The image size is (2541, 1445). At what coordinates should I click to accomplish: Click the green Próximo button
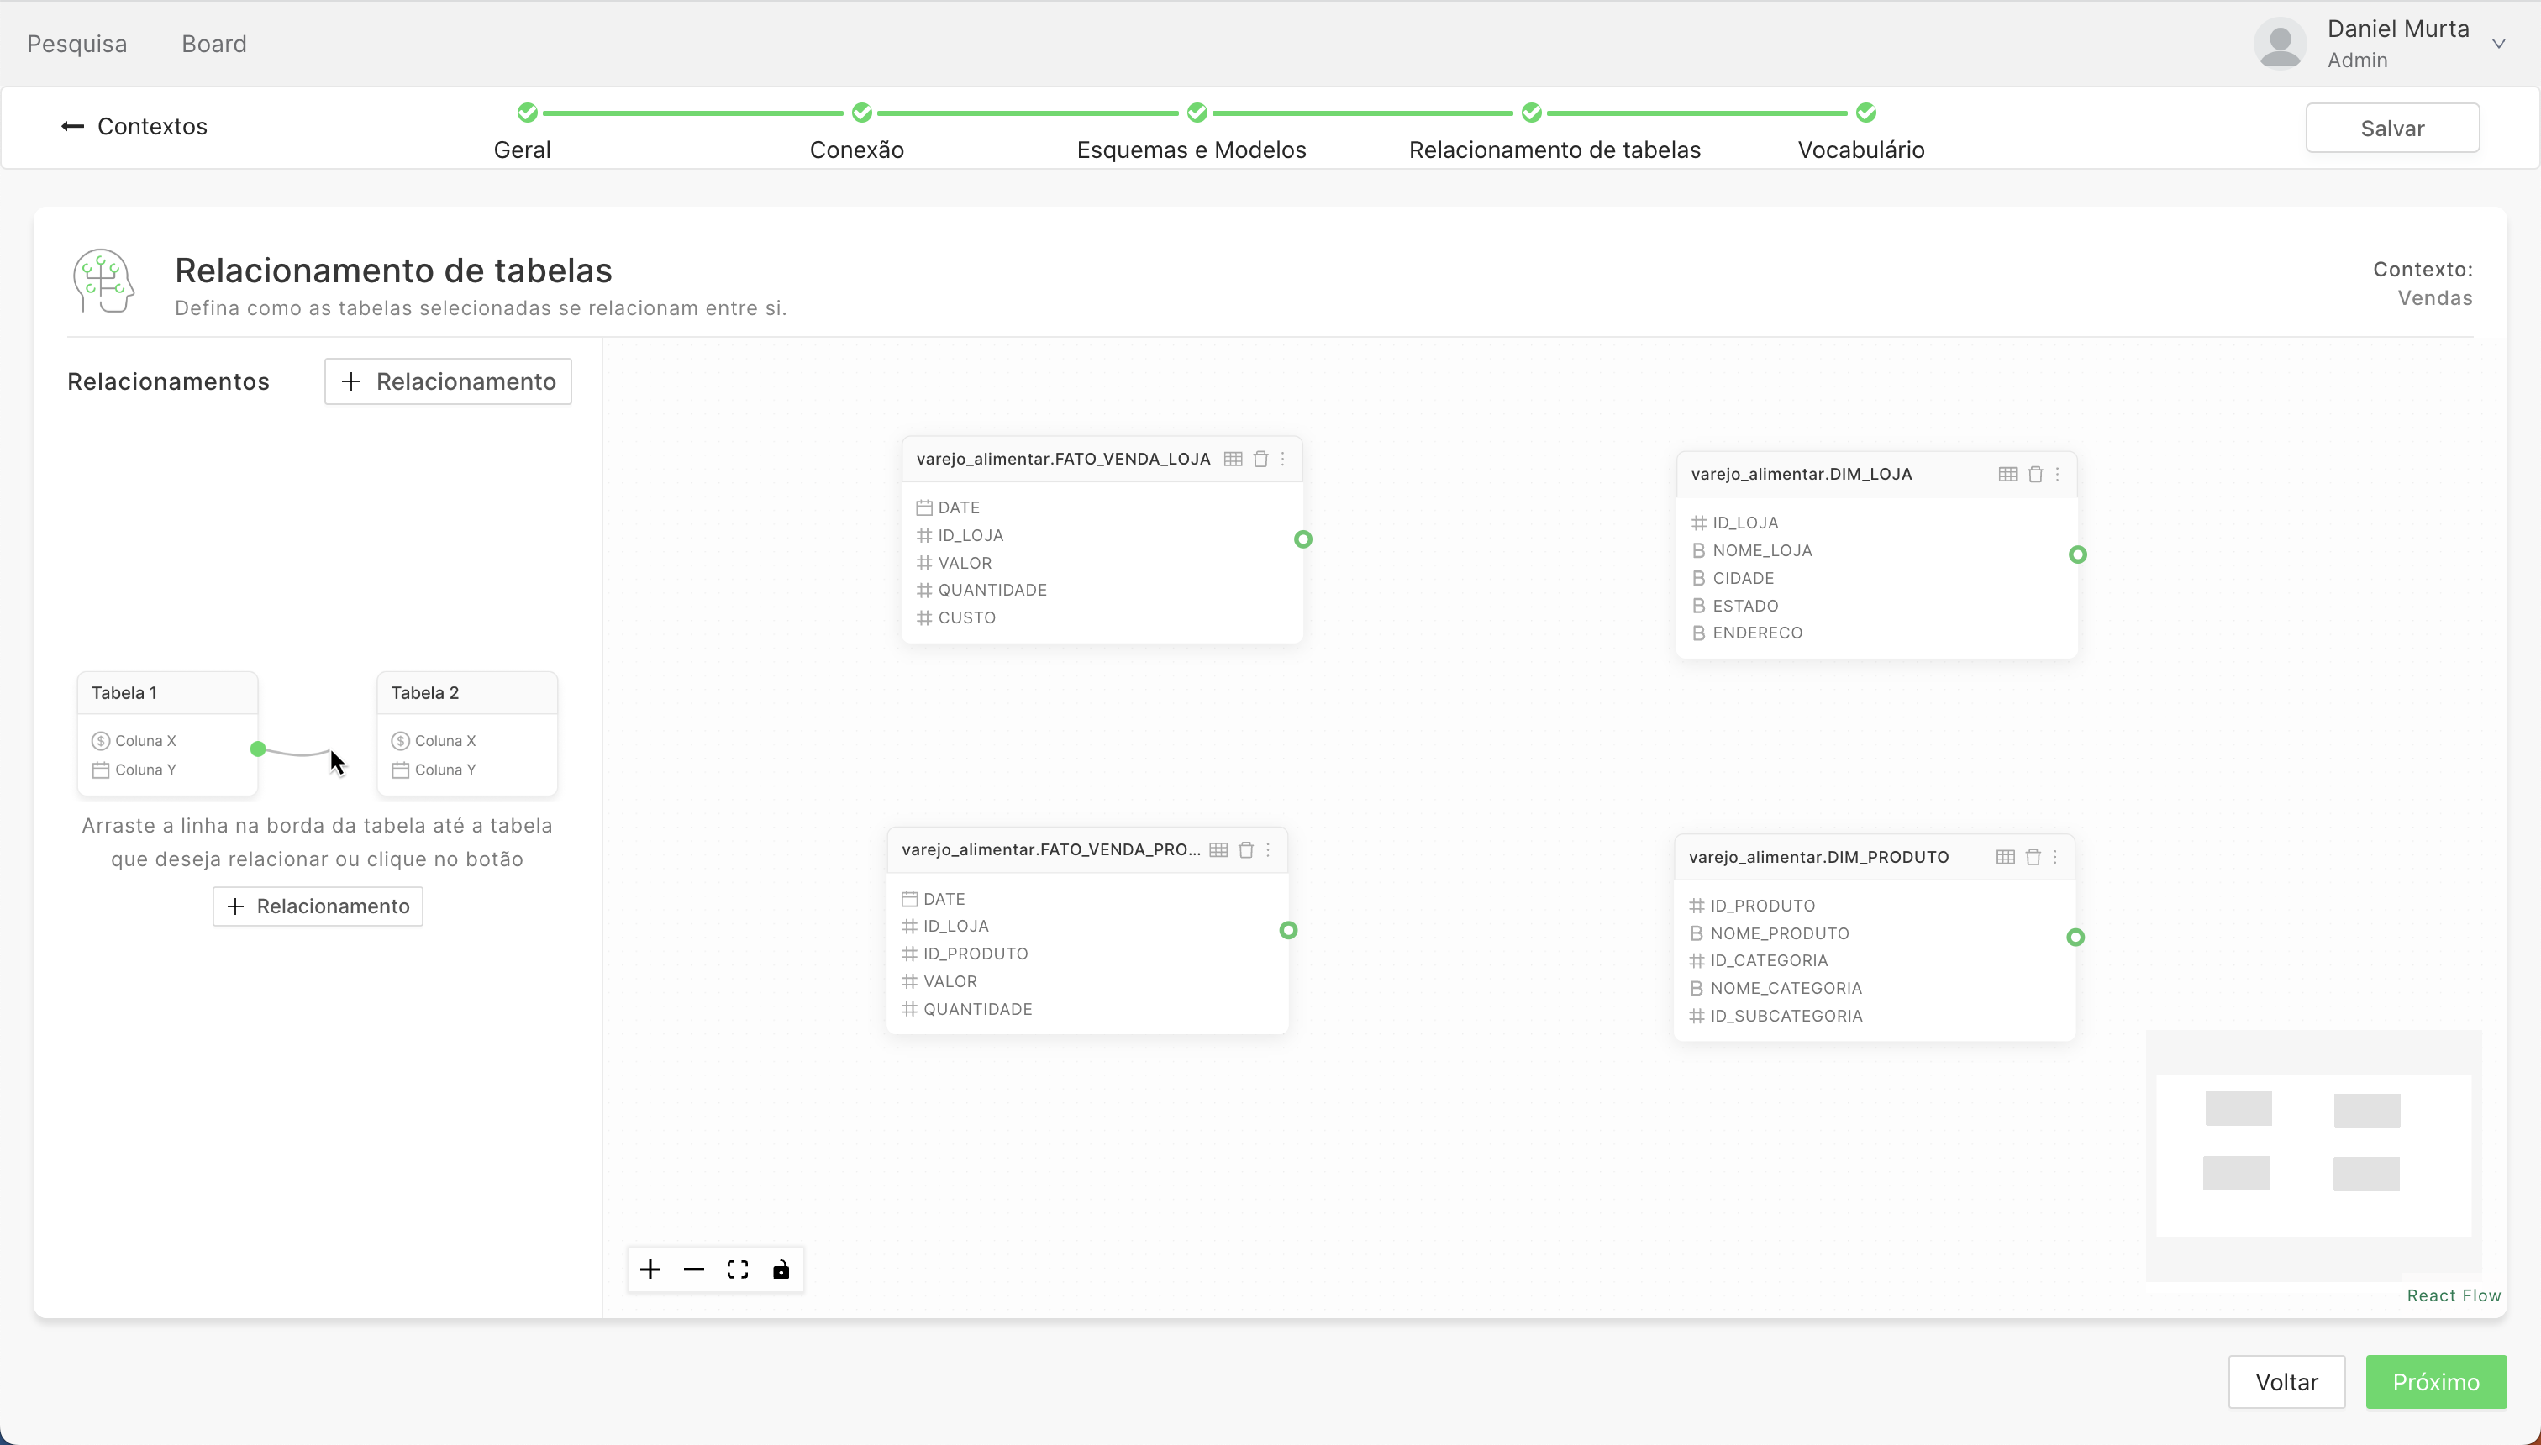pyautogui.click(x=2435, y=1381)
